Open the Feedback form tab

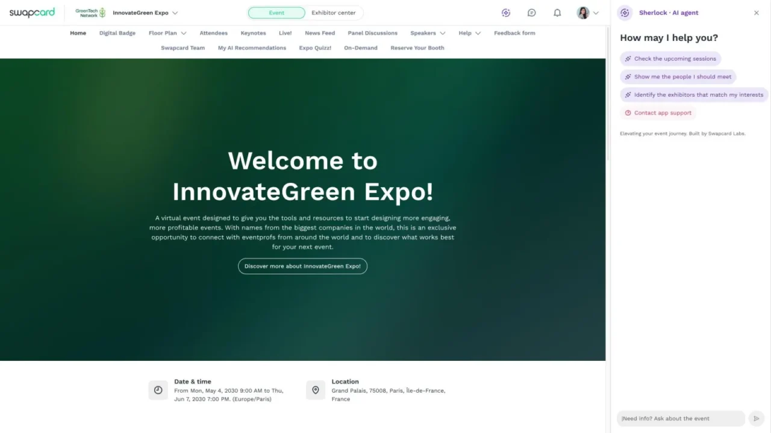[514, 33]
